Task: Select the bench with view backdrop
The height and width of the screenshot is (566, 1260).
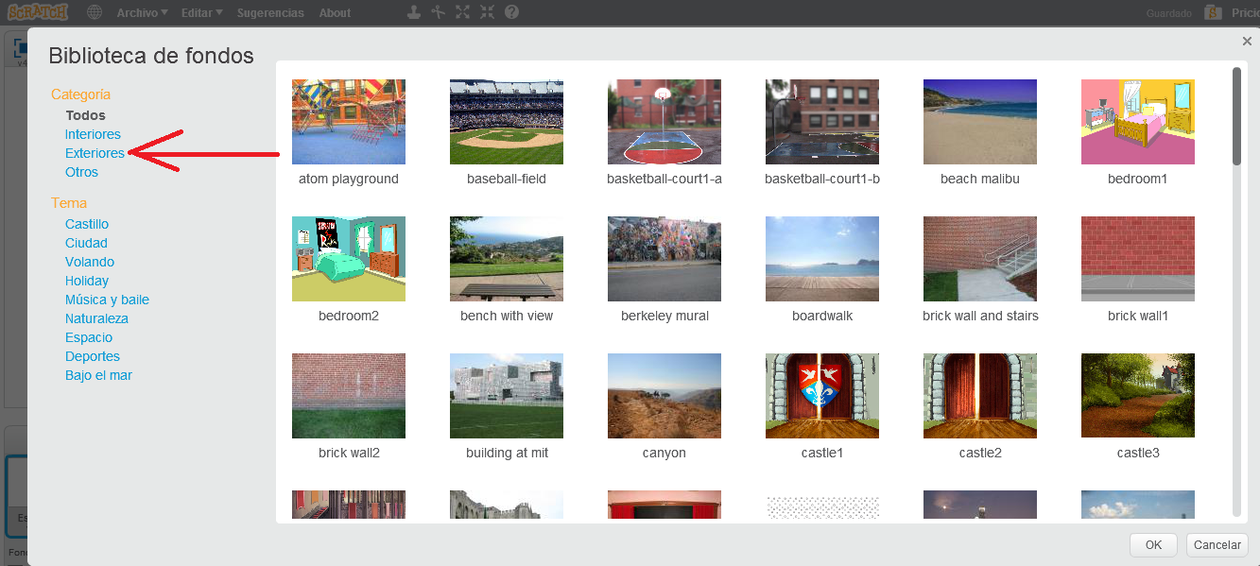Action: [x=507, y=259]
